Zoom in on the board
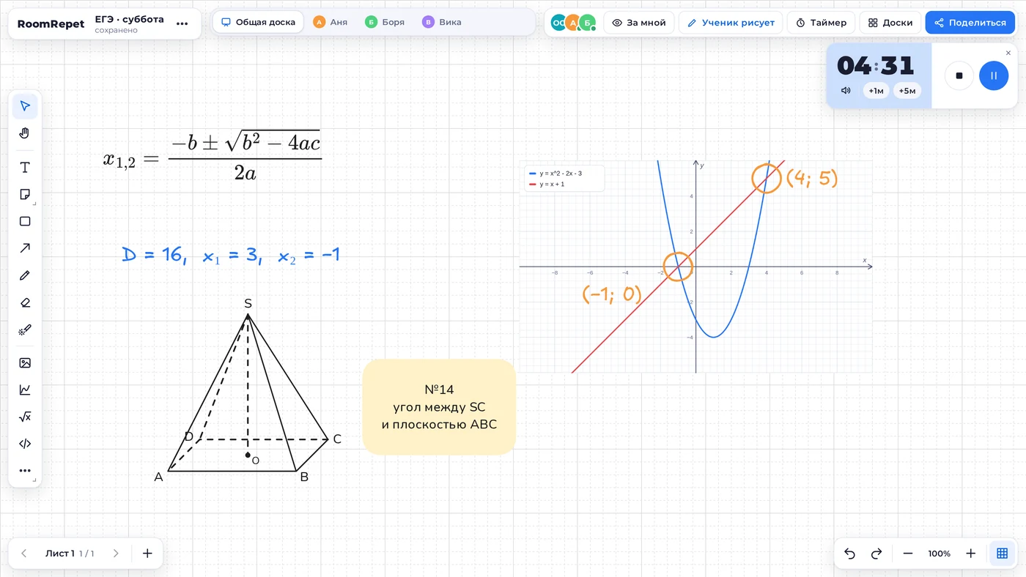Viewport: 1026px width, 577px height. click(971, 554)
